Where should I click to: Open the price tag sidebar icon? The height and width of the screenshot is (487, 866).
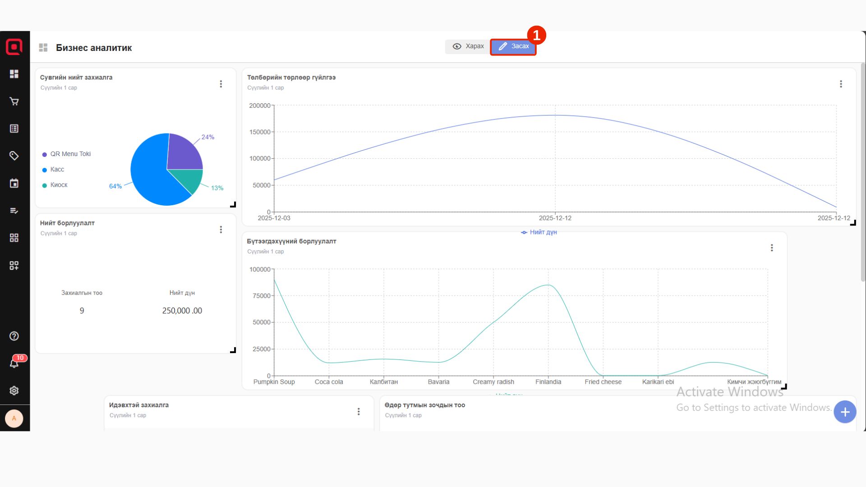point(14,156)
